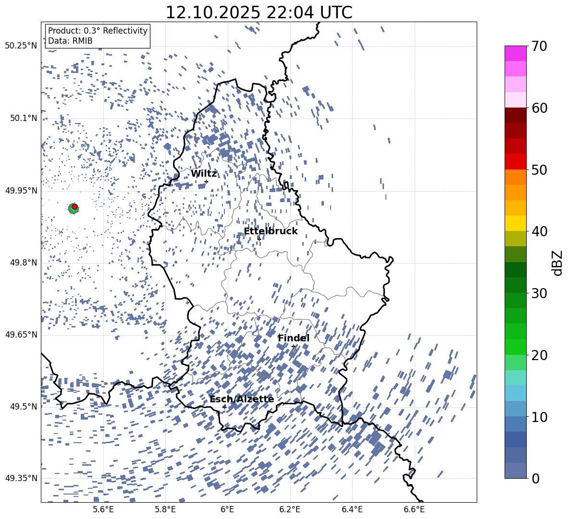Click the colorbar tick label 70

tap(539, 46)
